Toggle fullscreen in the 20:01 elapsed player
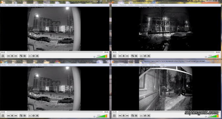Image resolution: width=222 pixels, height=119 pixels. pos(132,56)
